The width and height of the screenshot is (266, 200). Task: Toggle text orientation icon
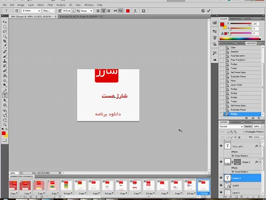[x=17, y=11]
